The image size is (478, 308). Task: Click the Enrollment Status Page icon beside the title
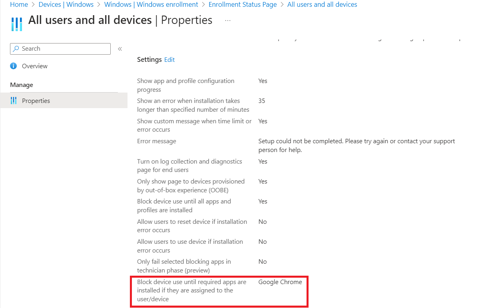[16, 23]
